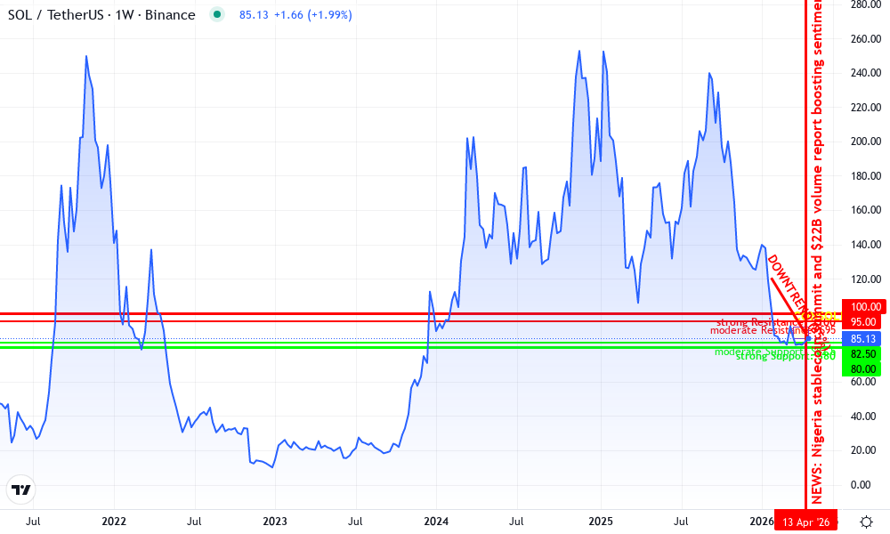Click the 0.00 price scale value
This screenshot has height=534, width=890.
tap(861, 485)
